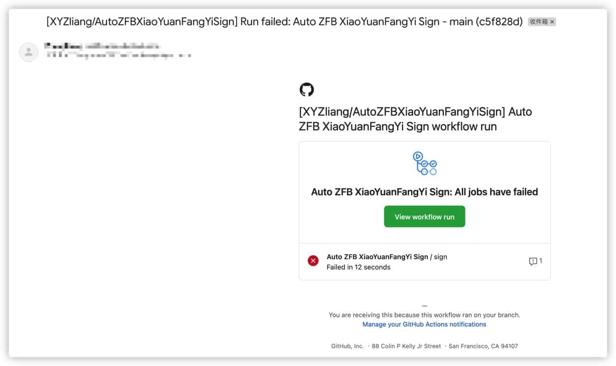Viewport: 616px width, 366px height.
Task: Click the workflow run heading text
Action: (x=416, y=119)
